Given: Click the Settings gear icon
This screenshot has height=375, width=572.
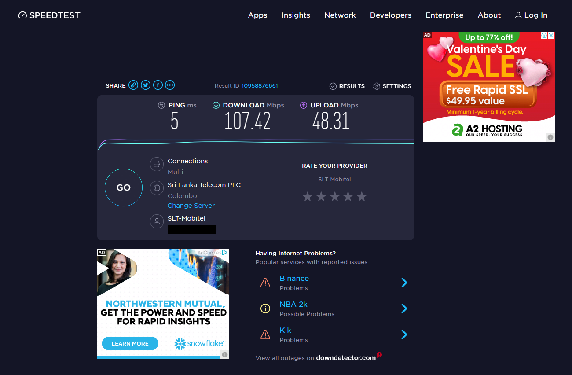Looking at the screenshot, I should pyautogui.click(x=377, y=86).
